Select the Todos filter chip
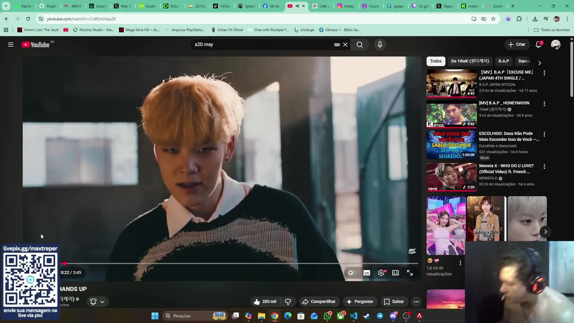The height and width of the screenshot is (323, 574). coord(436,61)
